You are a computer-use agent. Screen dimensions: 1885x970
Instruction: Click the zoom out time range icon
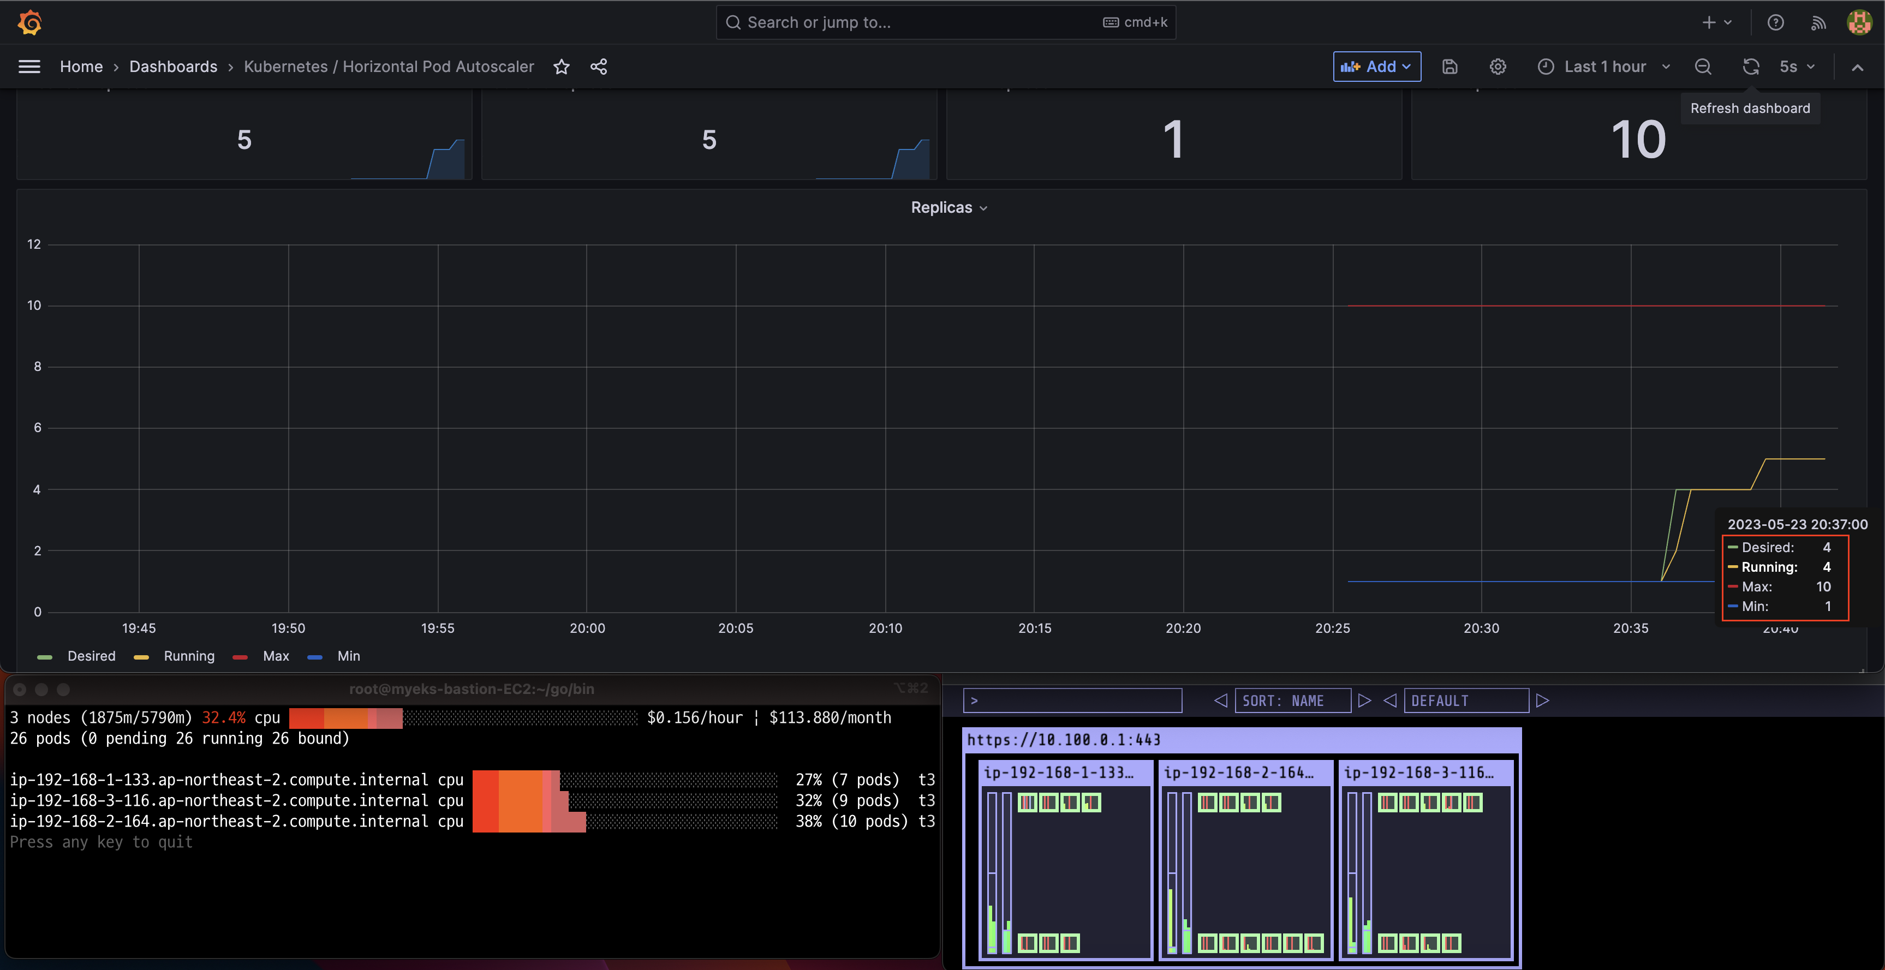coord(1703,67)
